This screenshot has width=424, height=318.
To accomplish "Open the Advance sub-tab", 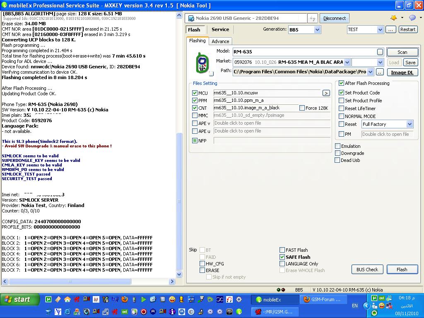I will click(x=220, y=41).
